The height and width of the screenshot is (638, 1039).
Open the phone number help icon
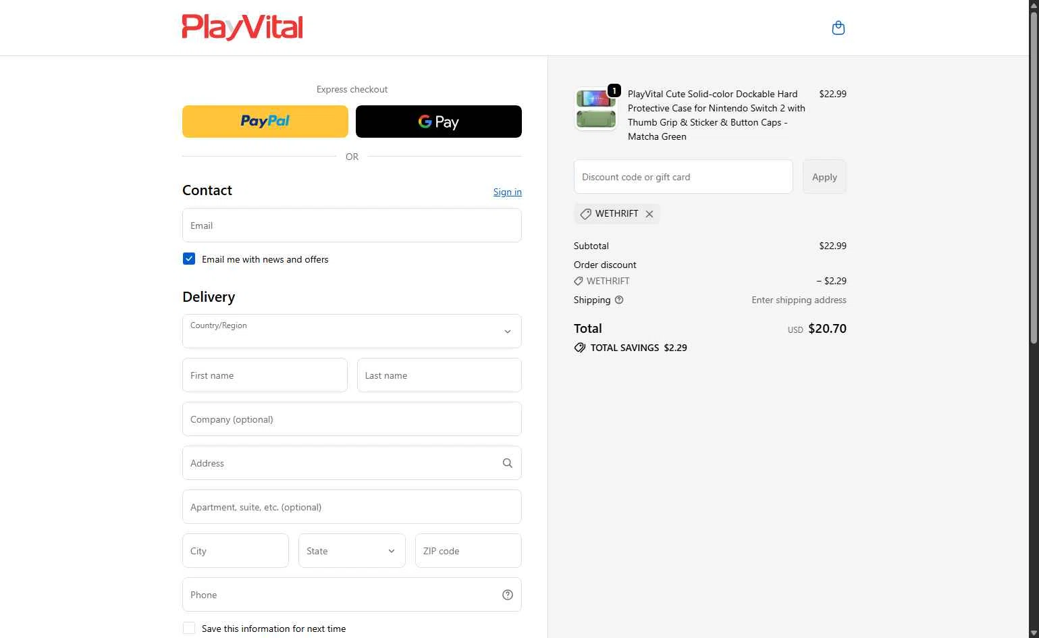tap(507, 595)
